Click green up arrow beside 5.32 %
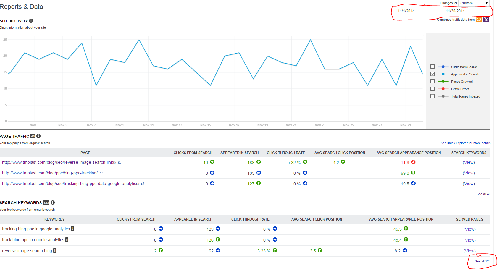This screenshot has width=497, height=269. pyautogui.click(x=305, y=162)
